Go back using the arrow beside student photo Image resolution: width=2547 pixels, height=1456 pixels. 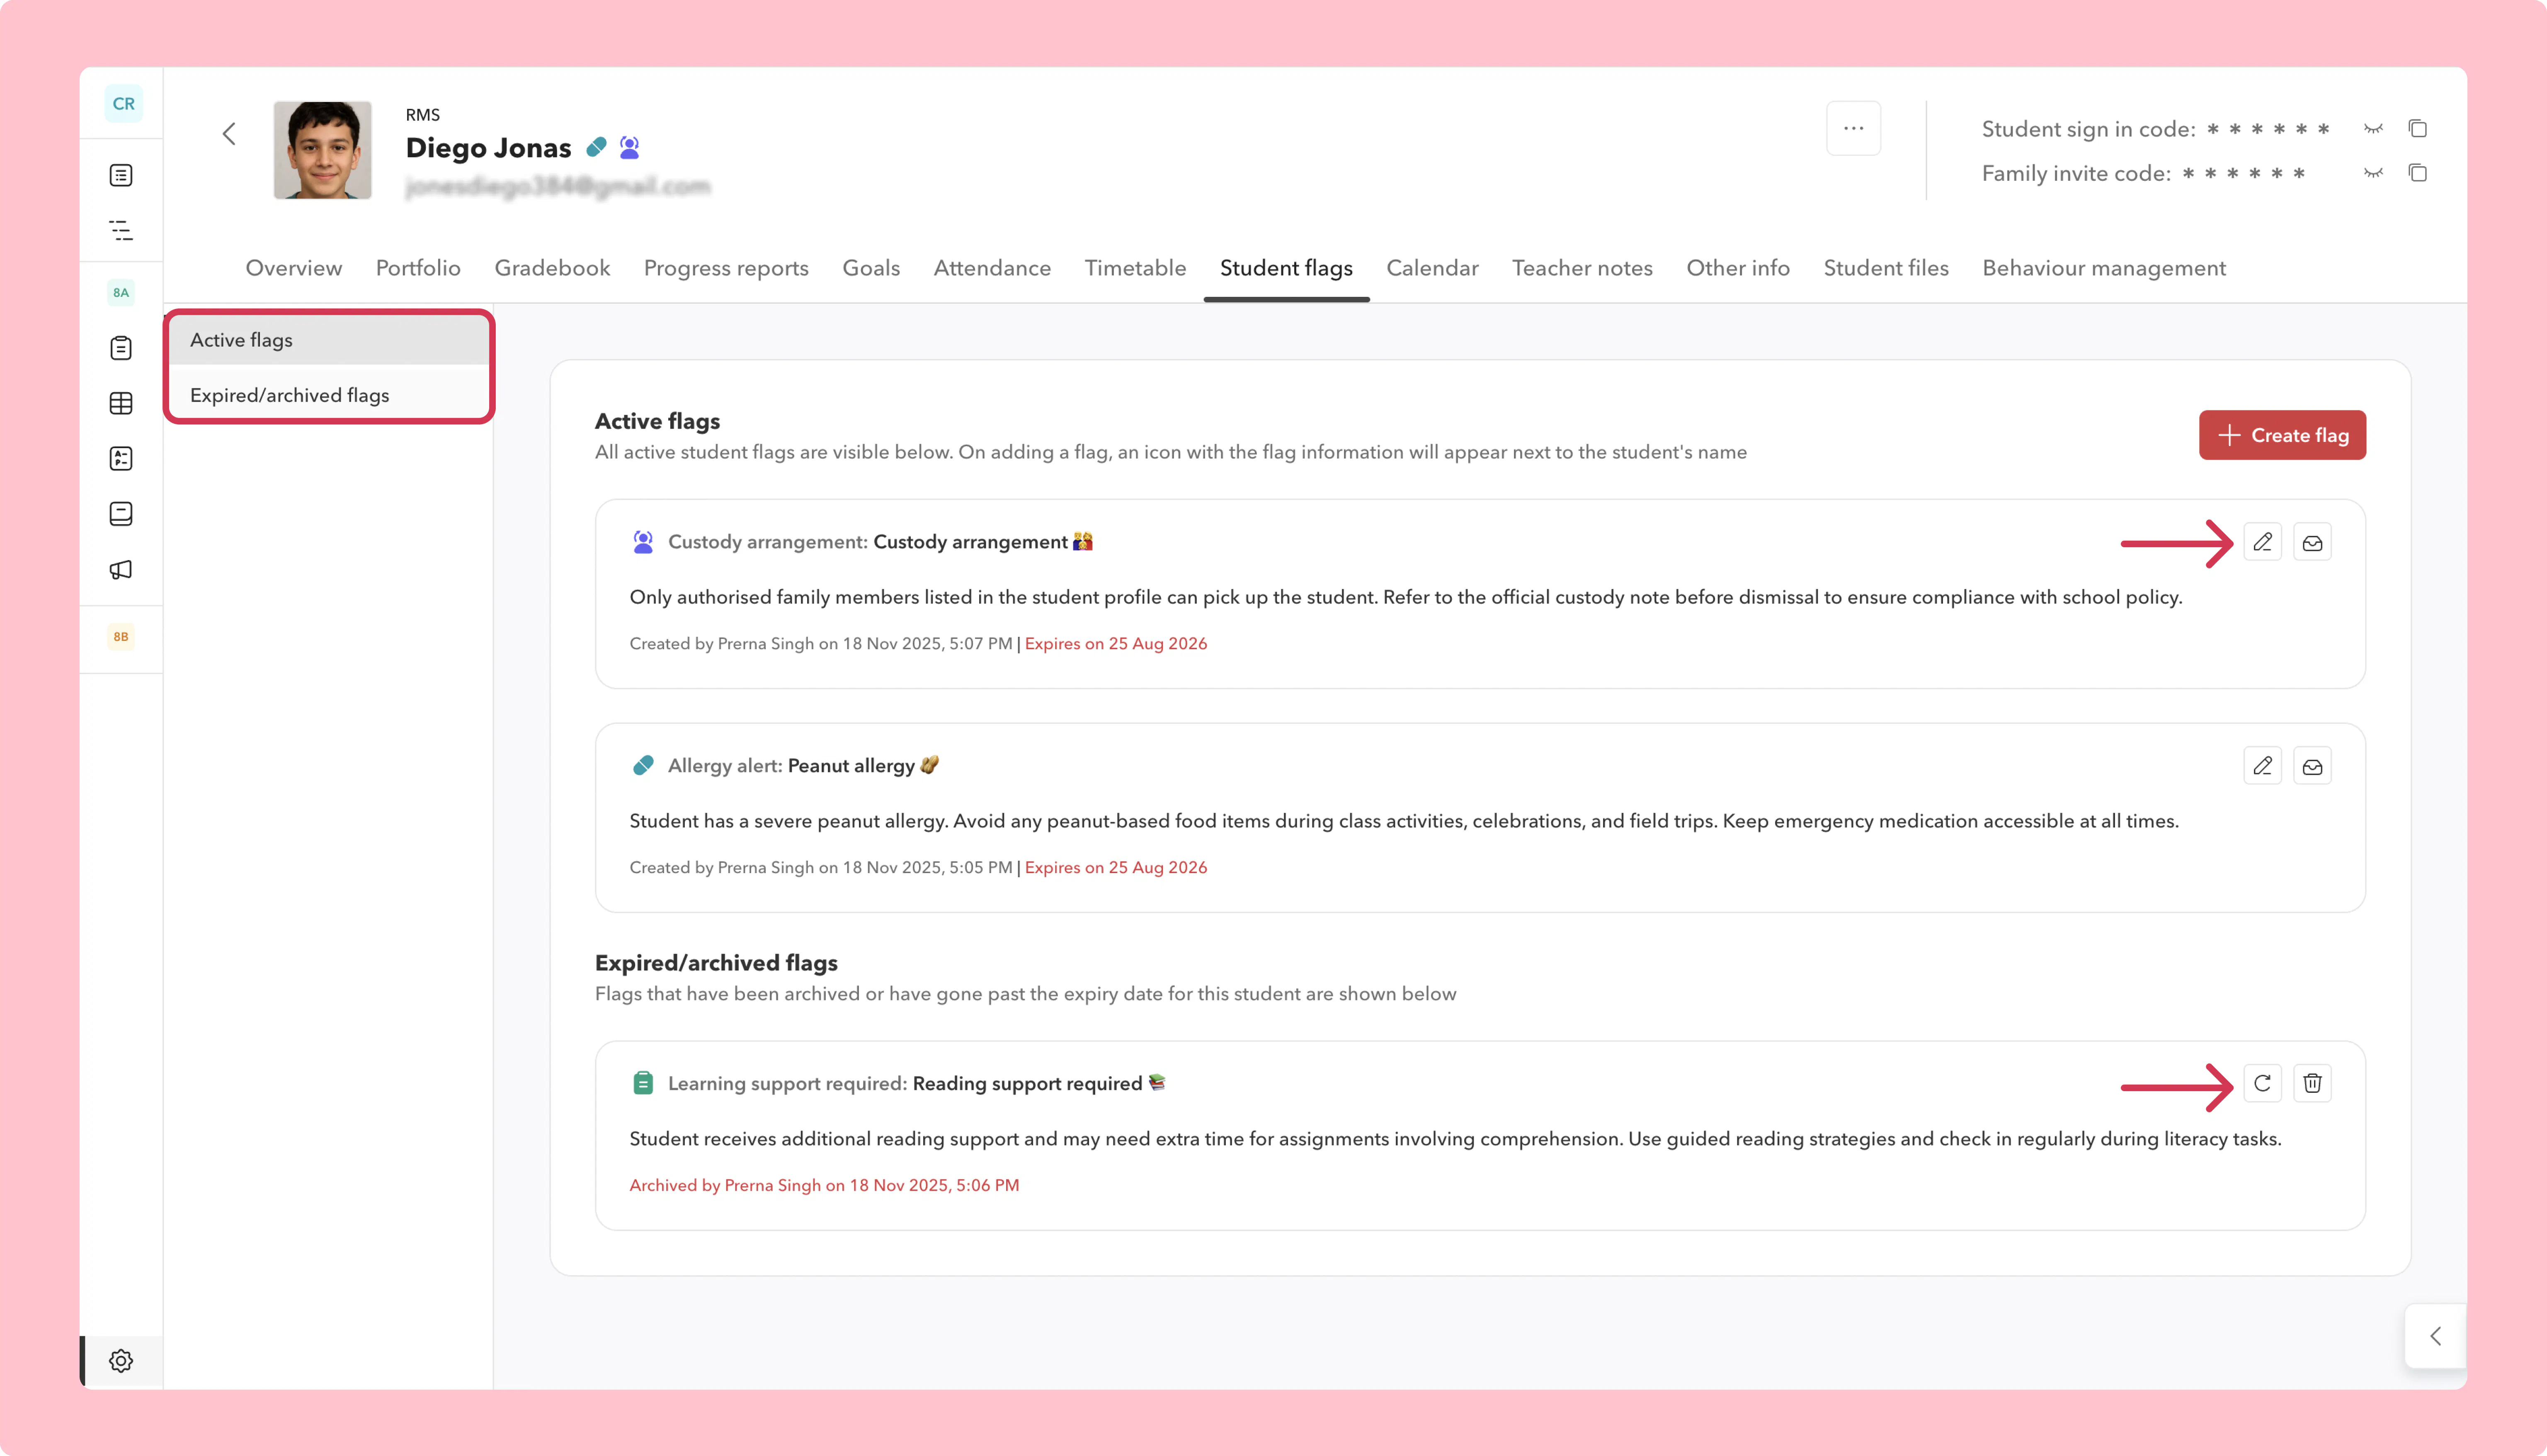pos(229,134)
